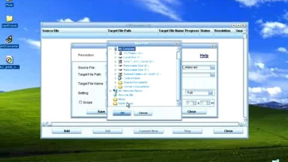The width and height of the screenshot is (288, 162).
Task: Click the Source File browse button
Action: [212, 67]
